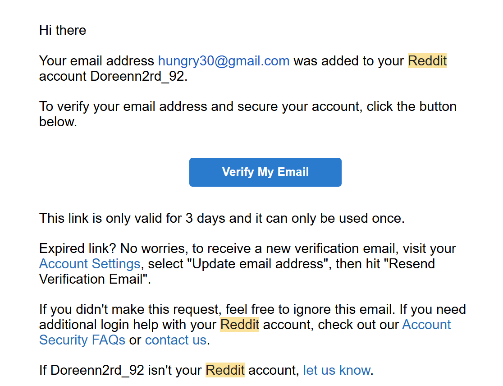Open the hungry30@gmail.com email link
Screen dimensions: 503x386
point(224,61)
